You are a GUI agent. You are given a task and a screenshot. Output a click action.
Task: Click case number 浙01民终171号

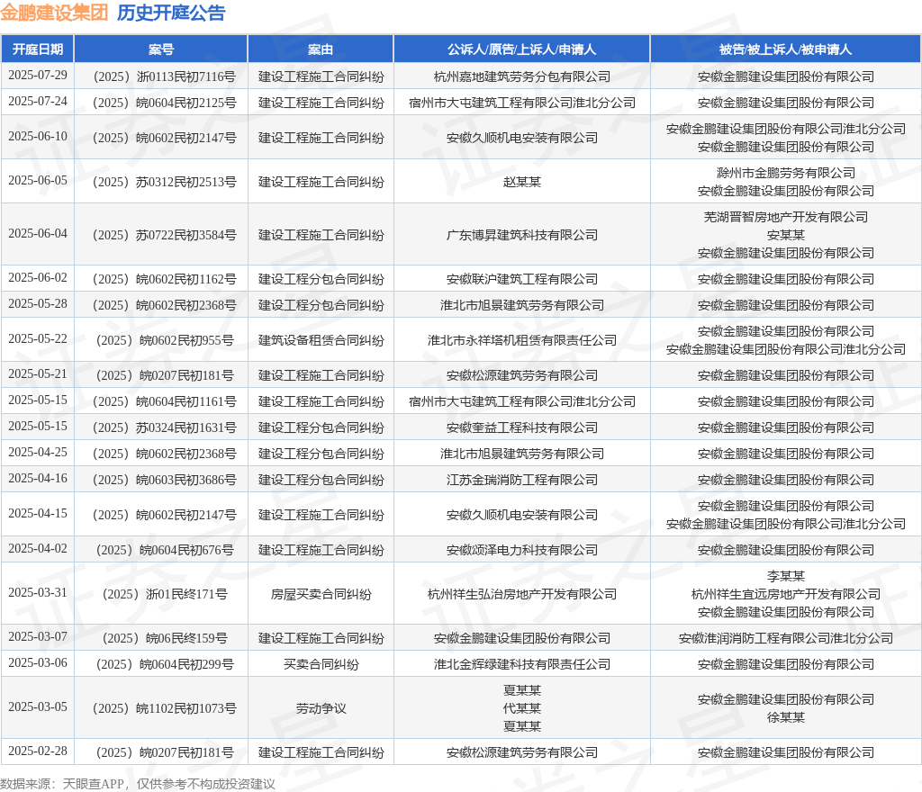coord(165,594)
